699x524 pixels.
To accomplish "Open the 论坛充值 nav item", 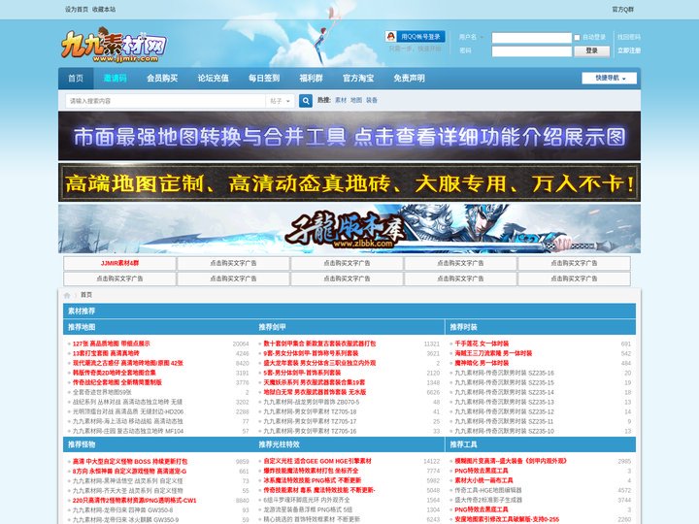I will tap(213, 78).
